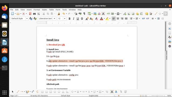Expand highlighting color dropdown arrow

tap(110, 19)
